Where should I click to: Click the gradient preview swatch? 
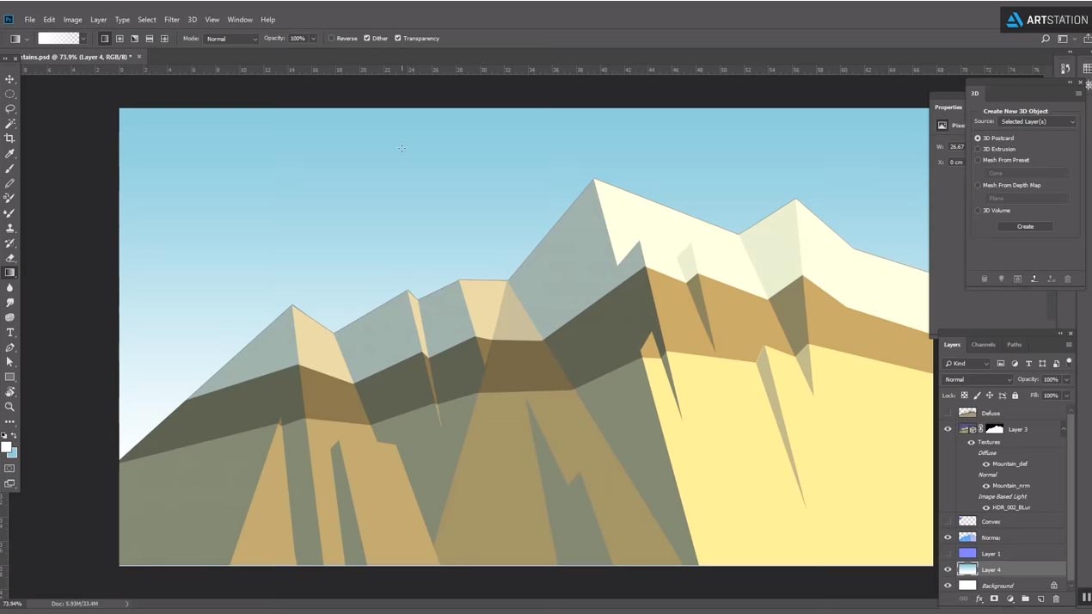[x=58, y=39]
